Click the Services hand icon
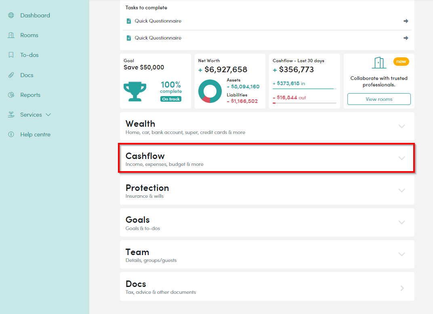This screenshot has height=314, width=433. [x=11, y=115]
